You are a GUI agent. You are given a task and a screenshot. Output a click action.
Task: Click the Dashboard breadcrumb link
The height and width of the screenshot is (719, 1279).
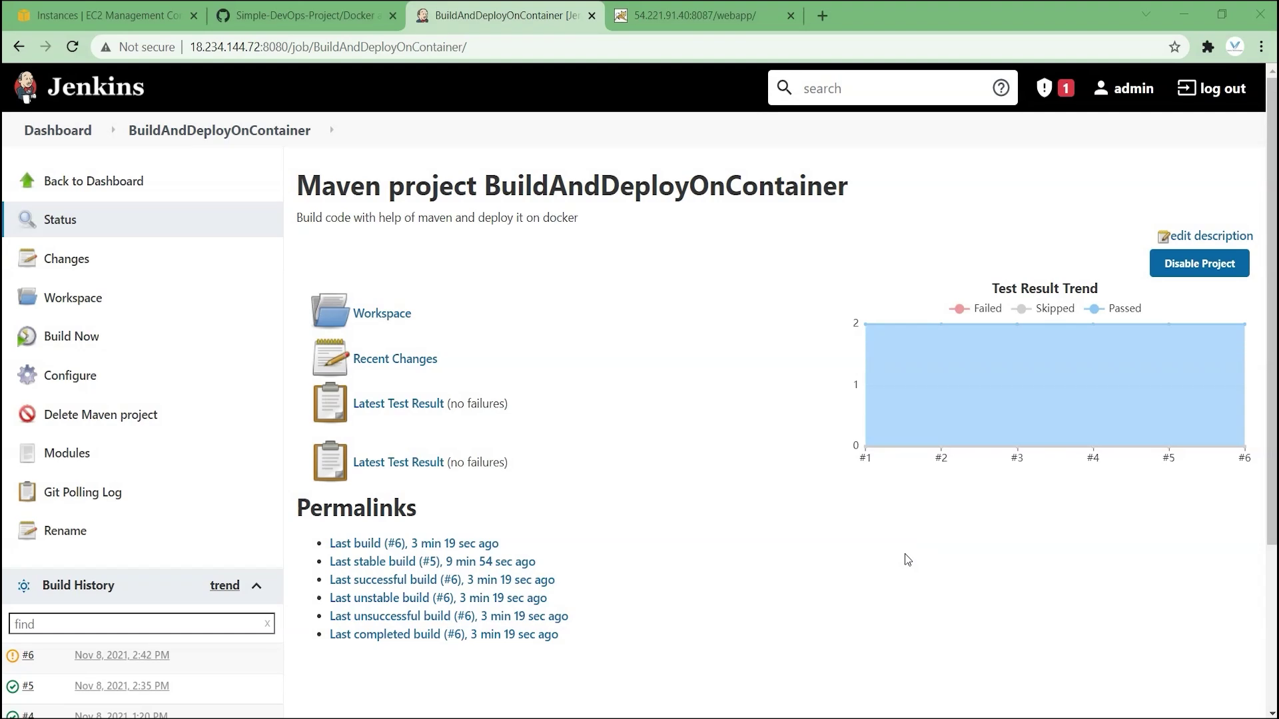click(x=58, y=130)
